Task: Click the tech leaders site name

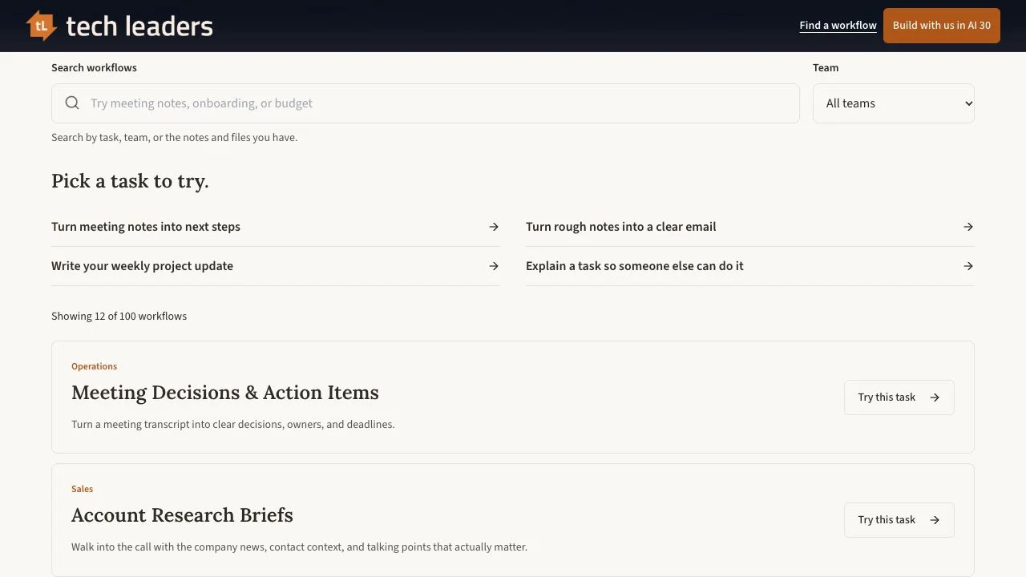Action: tap(139, 26)
